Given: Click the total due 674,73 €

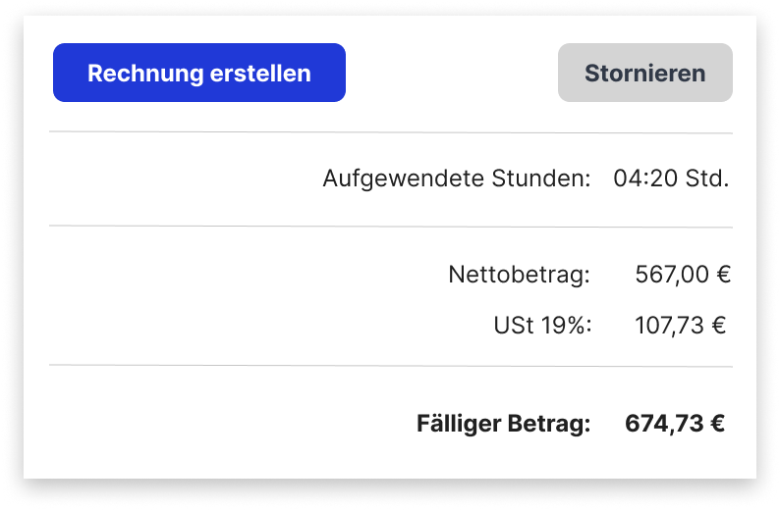Looking at the screenshot, I should click(674, 424).
